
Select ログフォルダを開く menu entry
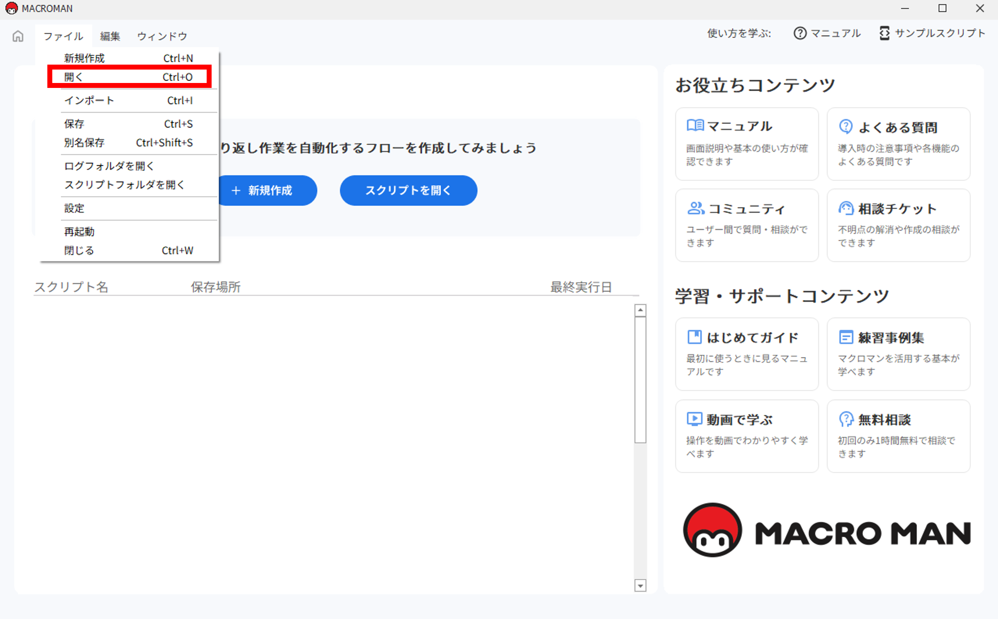(x=129, y=166)
